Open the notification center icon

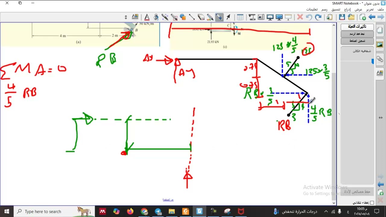coord(377,211)
